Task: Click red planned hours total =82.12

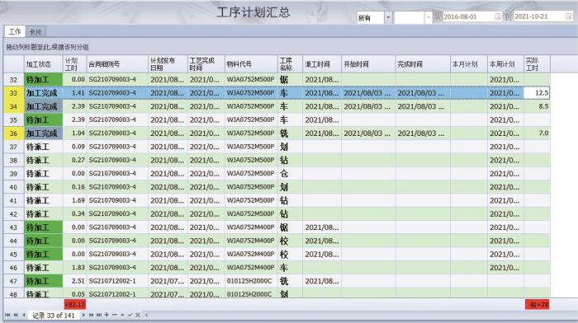Action: click(x=75, y=305)
